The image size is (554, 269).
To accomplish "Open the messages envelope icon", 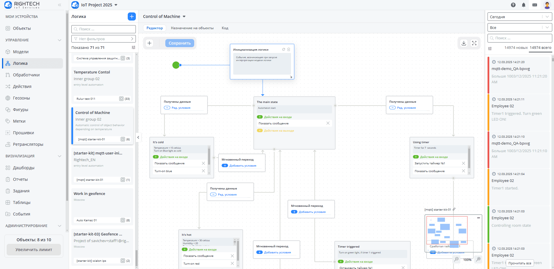I will pos(535,5).
